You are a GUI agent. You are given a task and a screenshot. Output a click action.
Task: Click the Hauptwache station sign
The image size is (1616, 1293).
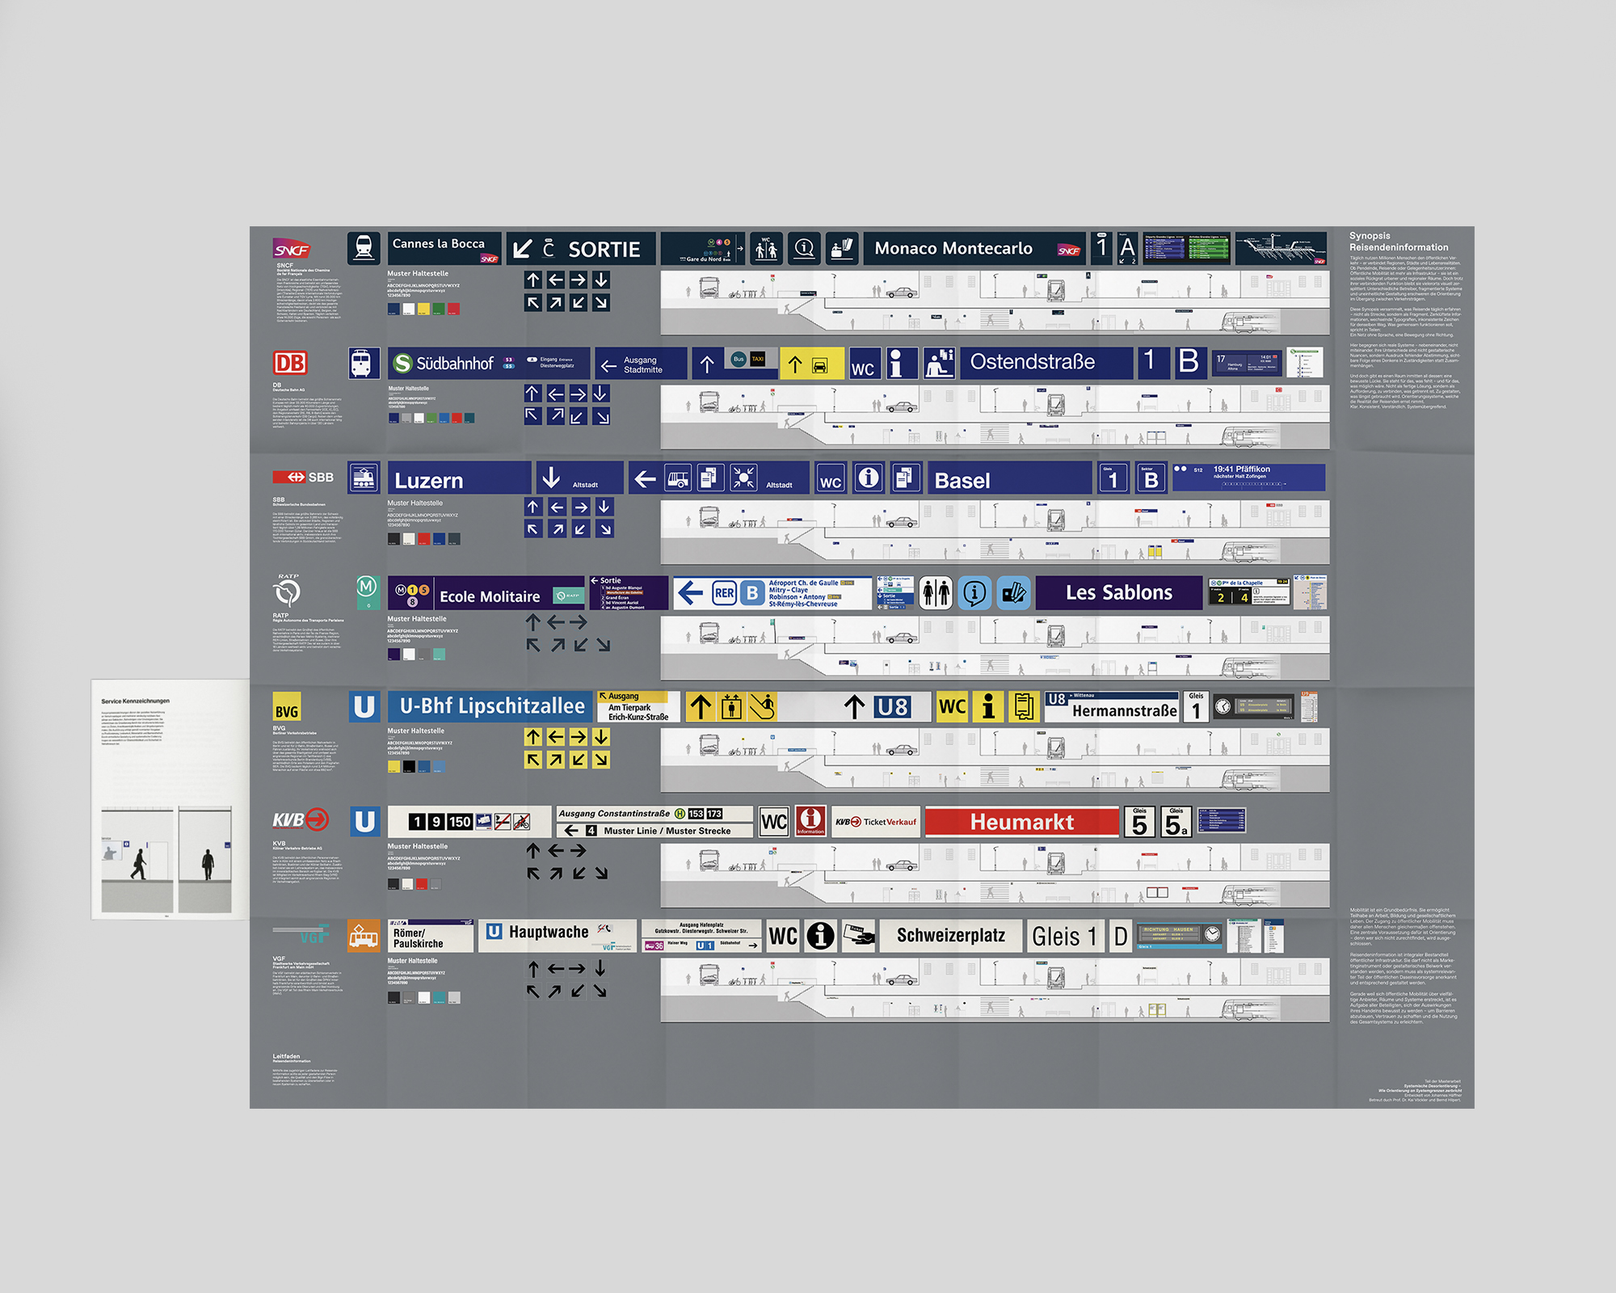click(x=558, y=936)
